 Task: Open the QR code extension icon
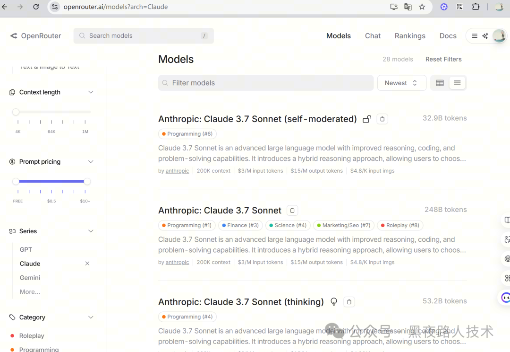pyautogui.click(x=459, y=7)
